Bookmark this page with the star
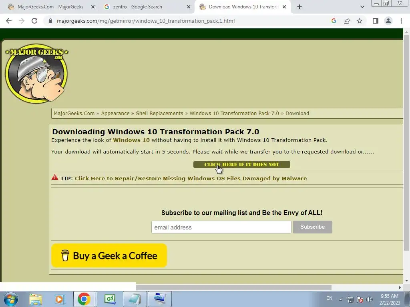This screenshot has width=410, height=307. pyautogui.click(x=360, y=21)
